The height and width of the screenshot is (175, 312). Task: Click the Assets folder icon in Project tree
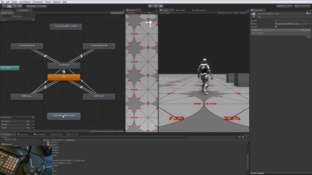(3, 144)
